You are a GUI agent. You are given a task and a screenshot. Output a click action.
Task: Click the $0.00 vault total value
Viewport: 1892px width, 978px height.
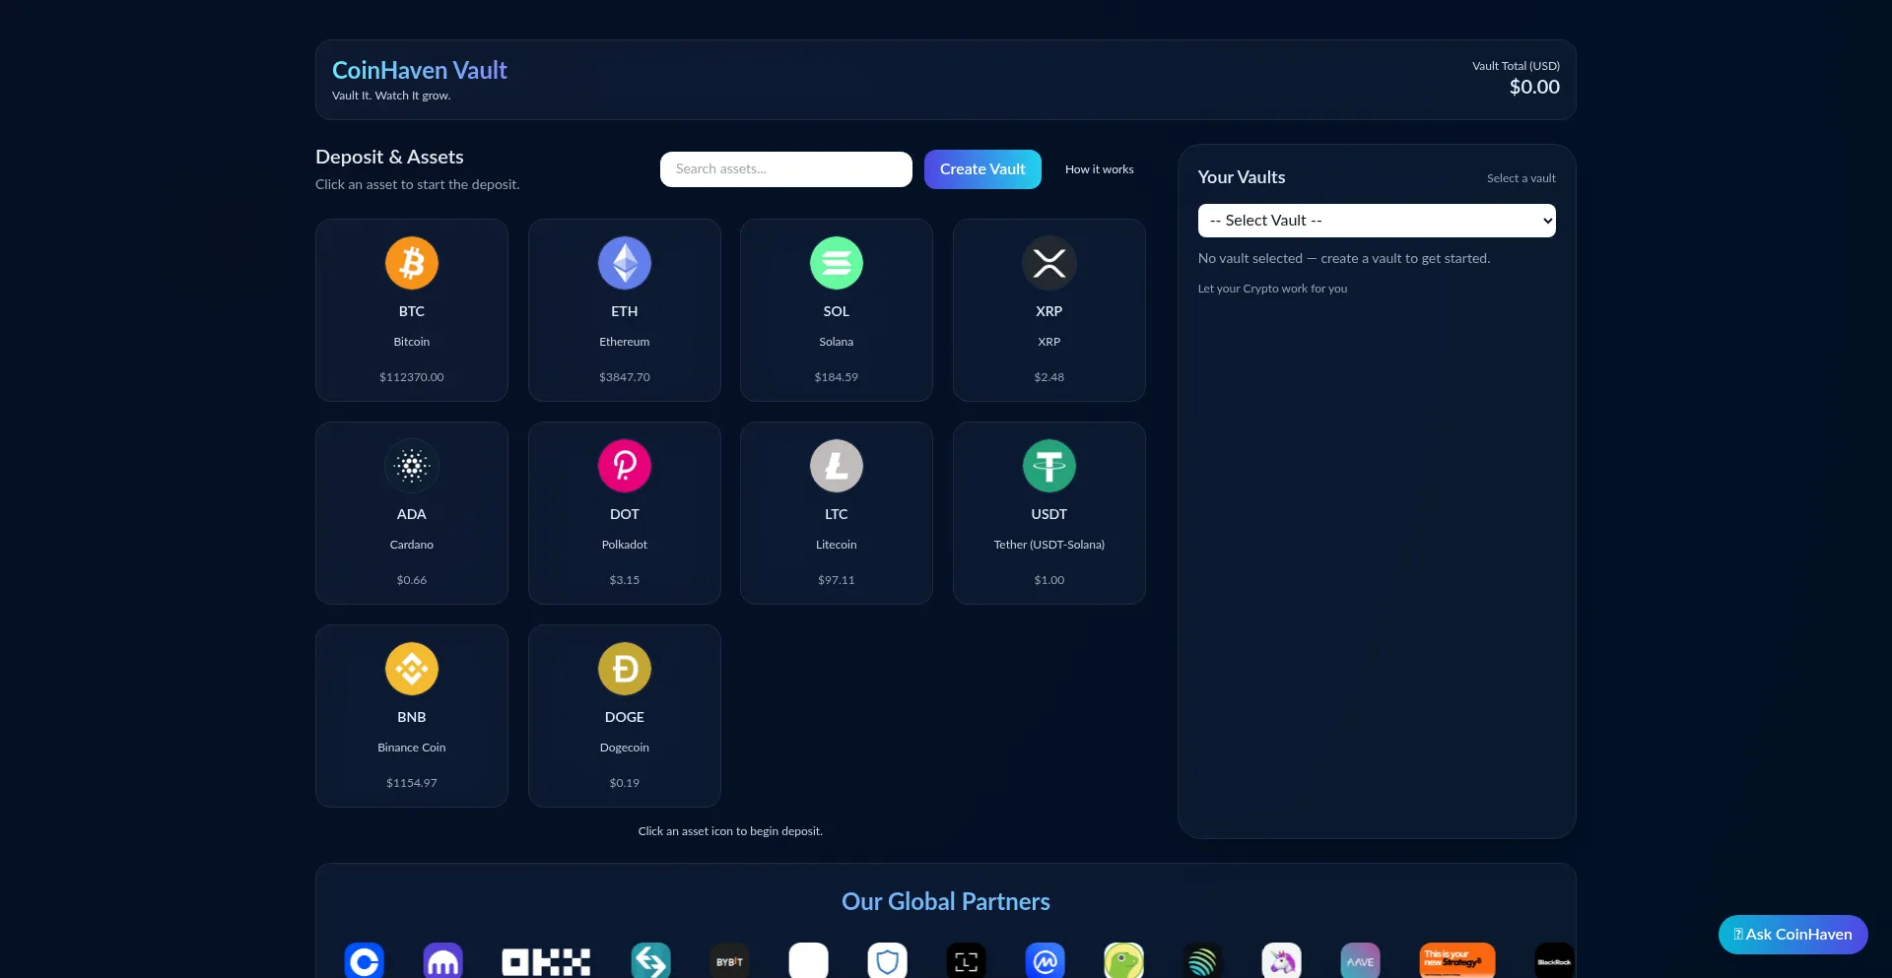pos(1534,87)
